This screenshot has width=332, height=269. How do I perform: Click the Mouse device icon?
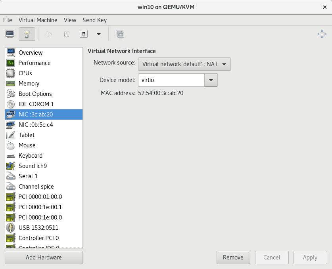tap(11, 145)
